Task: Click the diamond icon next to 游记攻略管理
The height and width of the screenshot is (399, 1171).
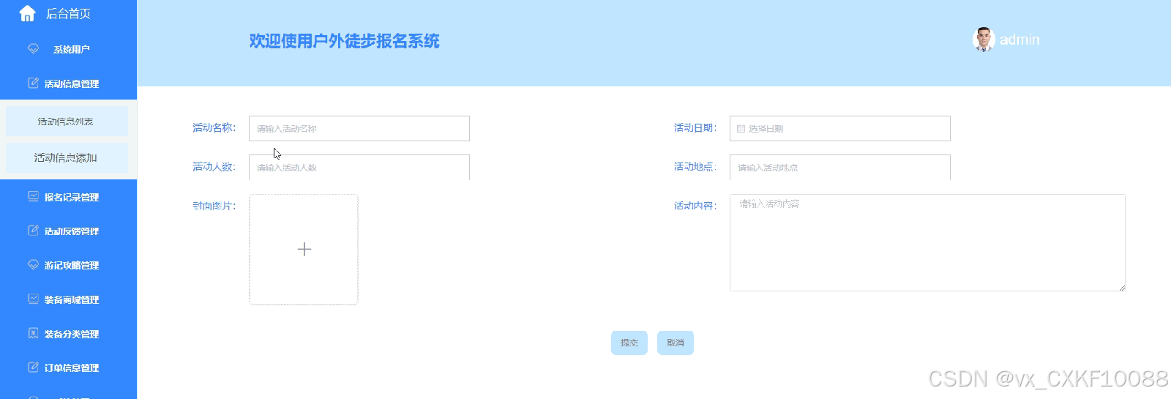Action: coord(33,265)
